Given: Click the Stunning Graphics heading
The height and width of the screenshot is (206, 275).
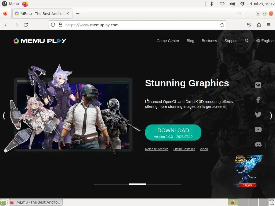Looking at the screenshot, I should tap(187, 83).
